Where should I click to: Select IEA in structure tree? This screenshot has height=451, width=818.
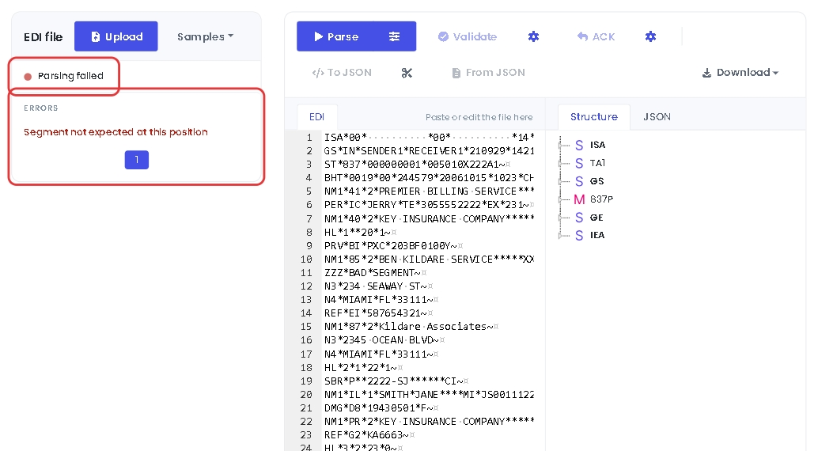click(x=597, y=236)
